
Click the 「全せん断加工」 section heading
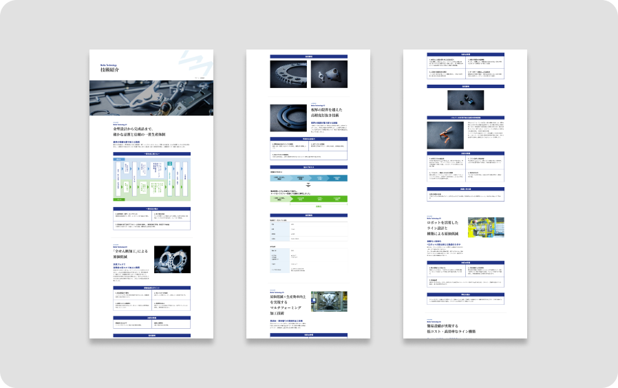131,250
